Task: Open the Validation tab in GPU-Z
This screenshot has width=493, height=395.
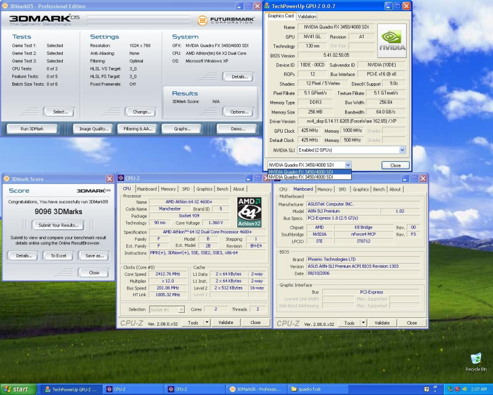Action: click(x=307, y=17)
